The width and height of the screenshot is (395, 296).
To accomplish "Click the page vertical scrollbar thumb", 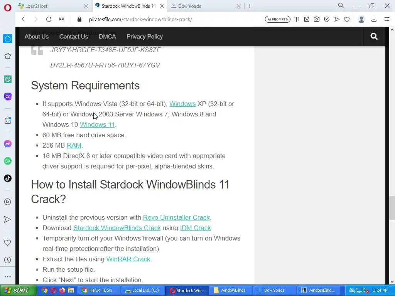I will pyautogui.click(x=392, y=209).
